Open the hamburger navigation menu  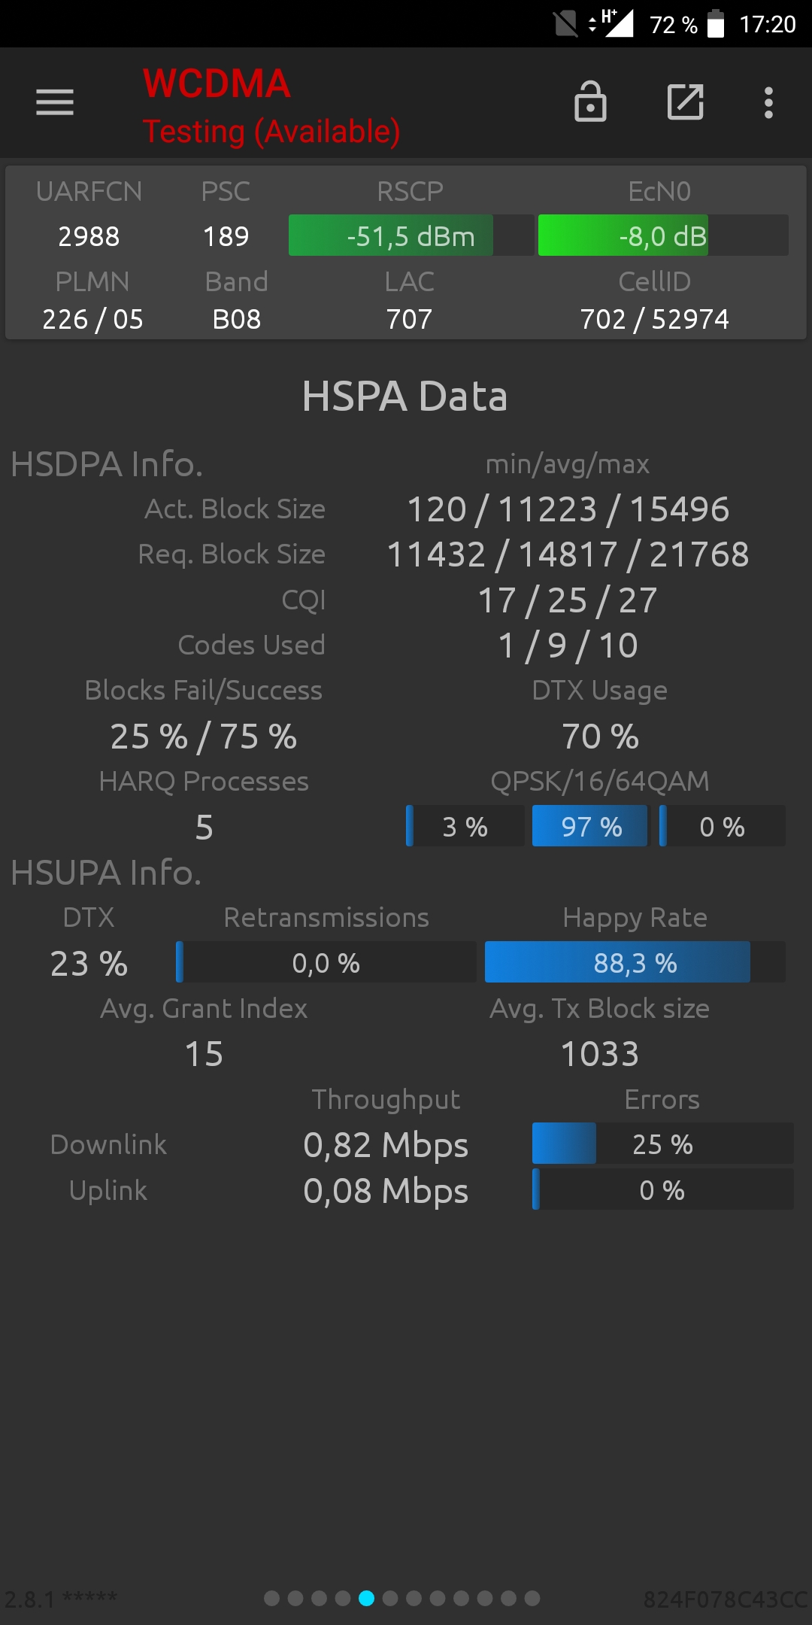[55, 102]
